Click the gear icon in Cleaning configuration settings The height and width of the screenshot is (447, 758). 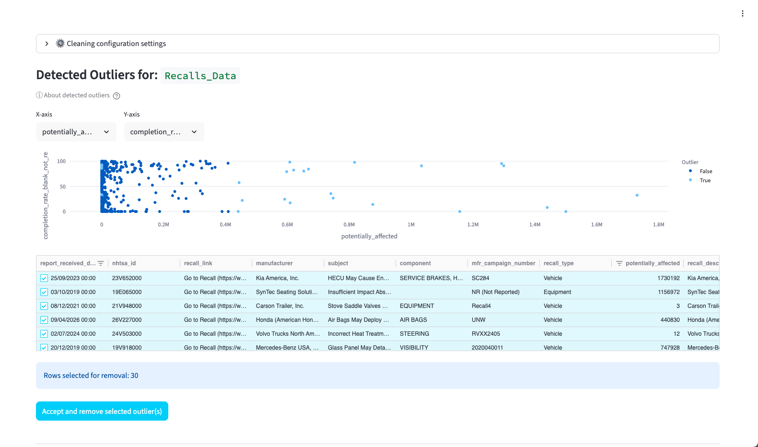(60, 43)
